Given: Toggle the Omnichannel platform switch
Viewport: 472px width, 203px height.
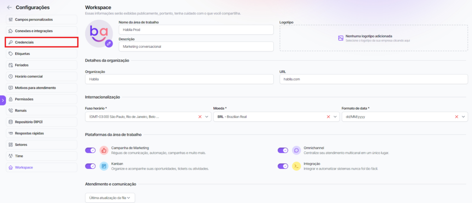Looking at the screenshot, I should point(283,150).
